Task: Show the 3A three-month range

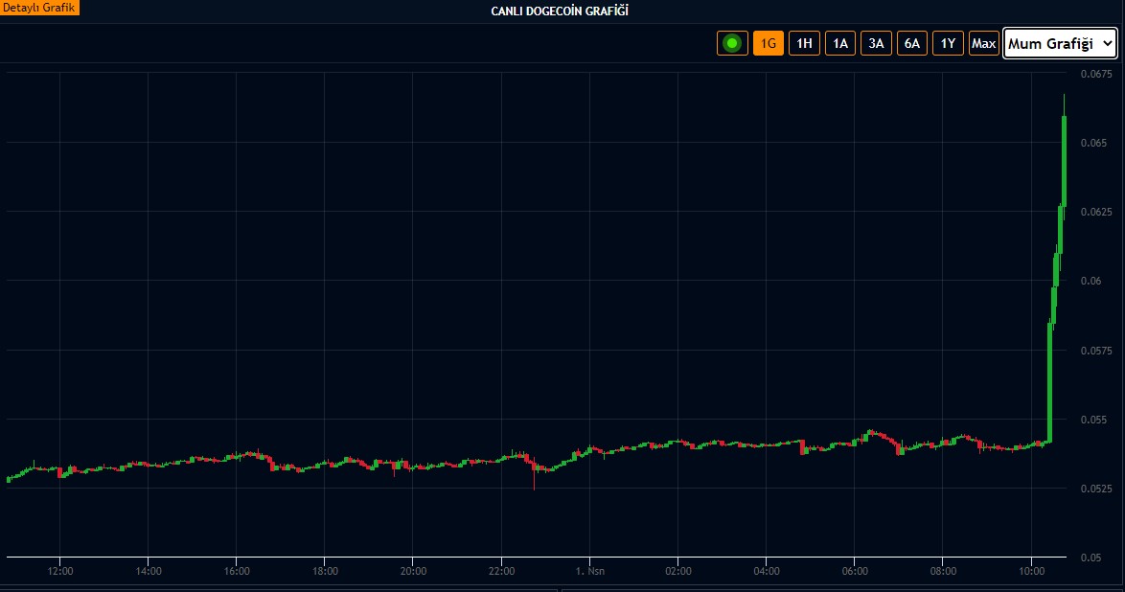Action: (876, 43)
